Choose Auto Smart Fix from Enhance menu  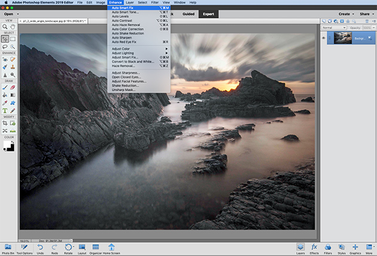(139, 8)
